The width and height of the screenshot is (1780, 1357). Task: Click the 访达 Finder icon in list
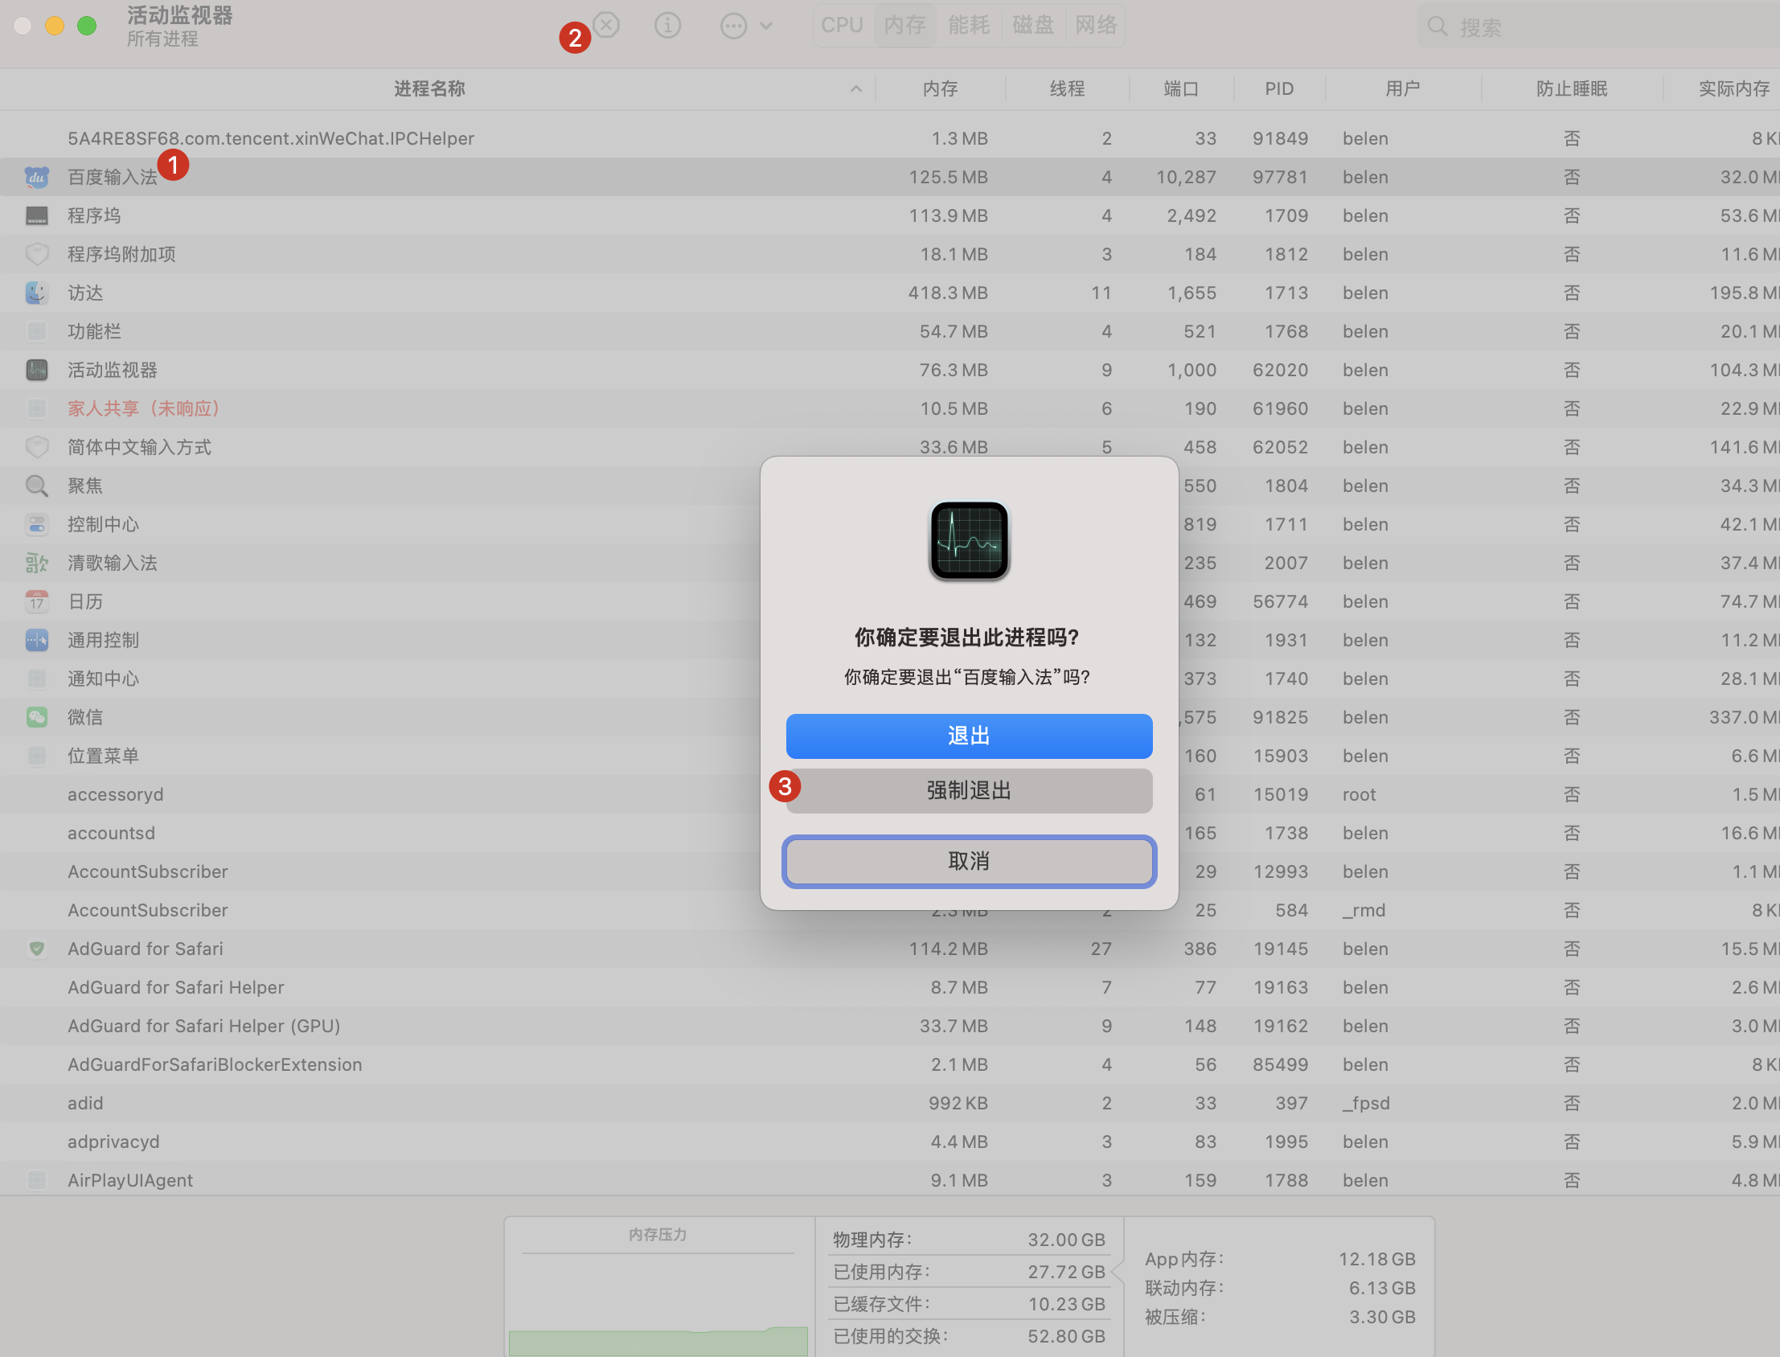36,293
